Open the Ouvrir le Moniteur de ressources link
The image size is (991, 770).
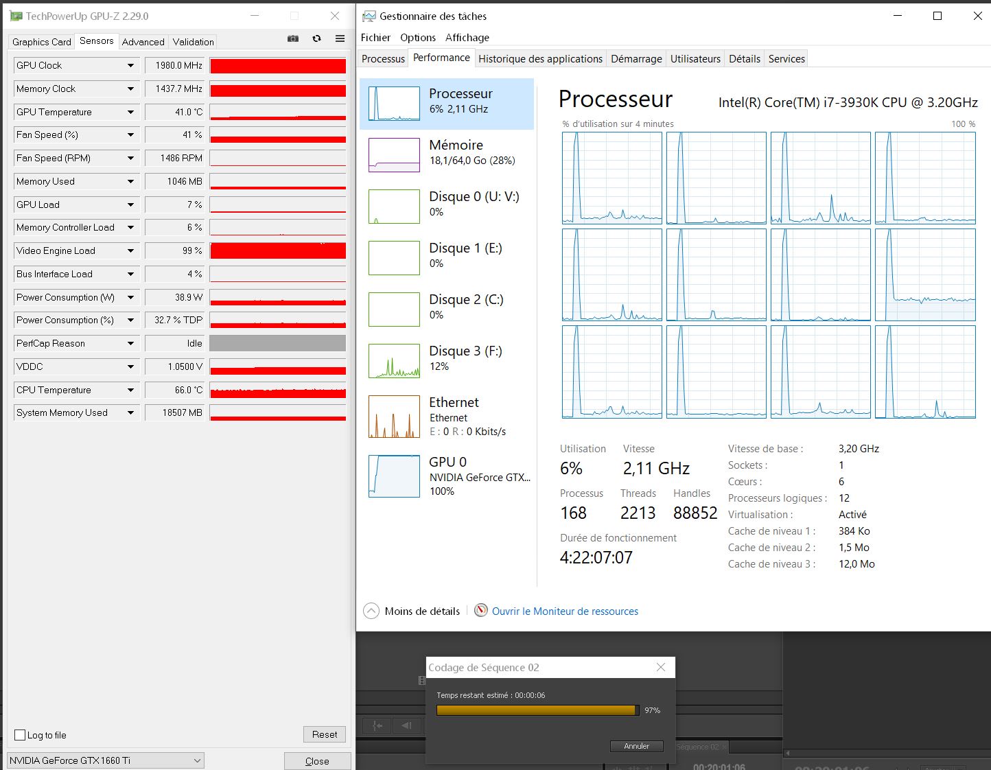564,611
